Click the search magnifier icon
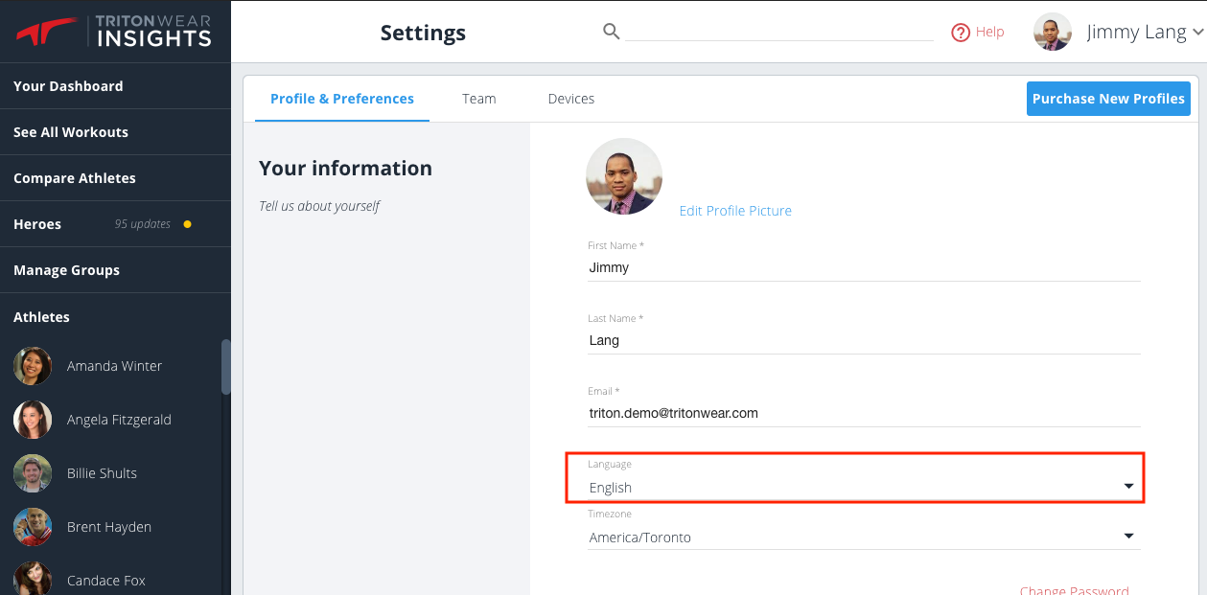This screenshot has height=595, width=1207. coord(612,32)
